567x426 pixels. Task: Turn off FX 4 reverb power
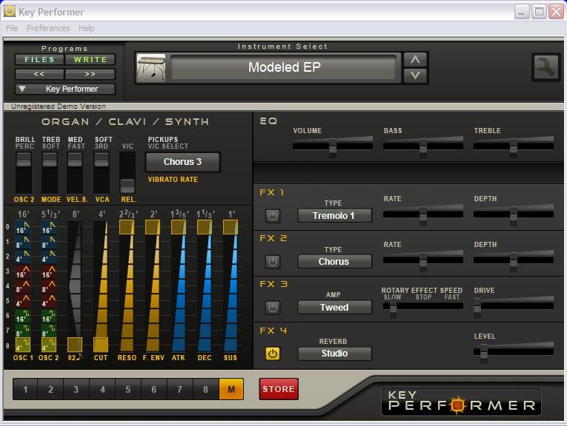(x=273, y=354)
